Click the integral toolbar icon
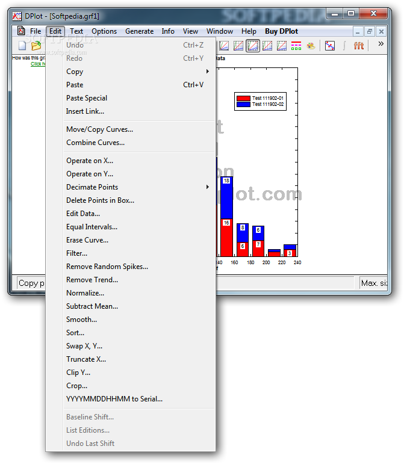Image resolution: width=404 pixels, height=464 pixels. coord(344,46)
